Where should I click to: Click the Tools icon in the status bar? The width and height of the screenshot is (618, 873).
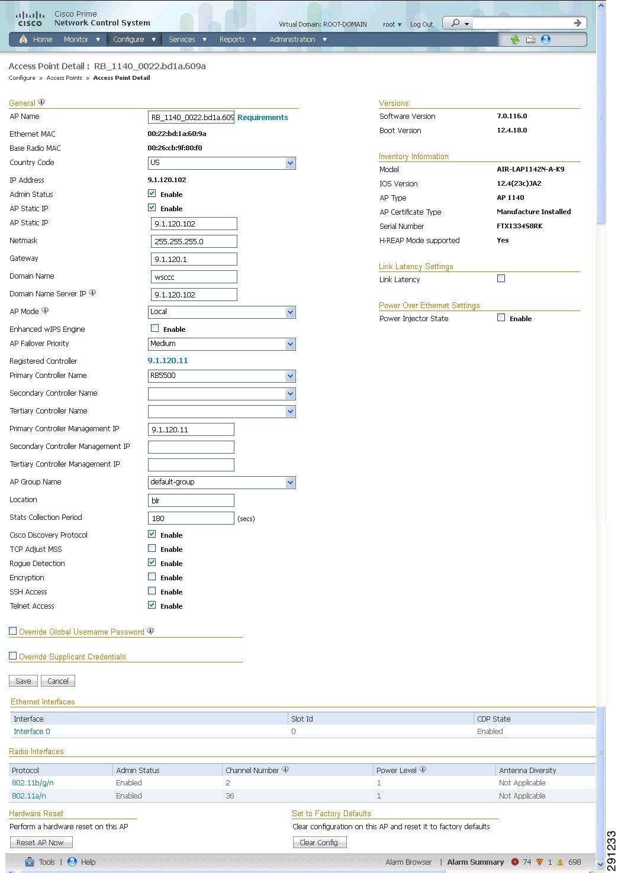pos(28,862)
